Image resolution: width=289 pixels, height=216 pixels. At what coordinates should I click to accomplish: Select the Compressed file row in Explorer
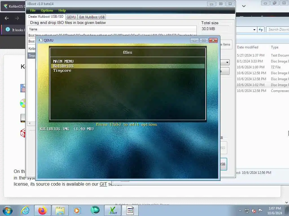[x=263, y=91]
